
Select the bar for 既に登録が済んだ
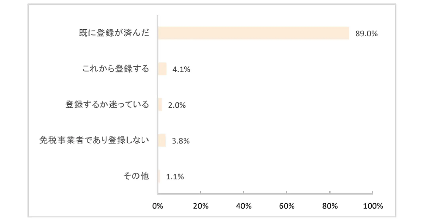(x=253, y=33)
